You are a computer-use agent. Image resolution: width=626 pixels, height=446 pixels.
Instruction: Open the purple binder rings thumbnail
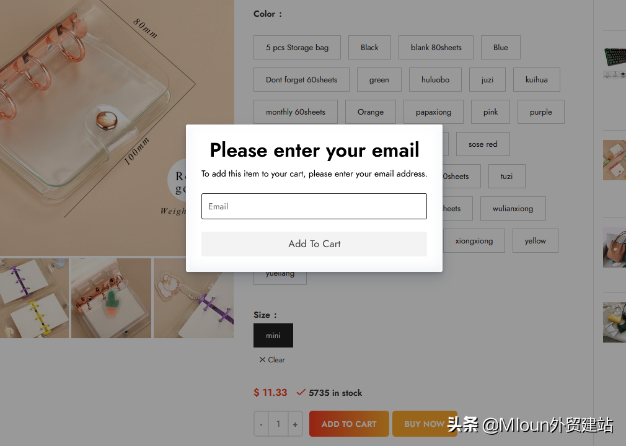pos(34,298)
